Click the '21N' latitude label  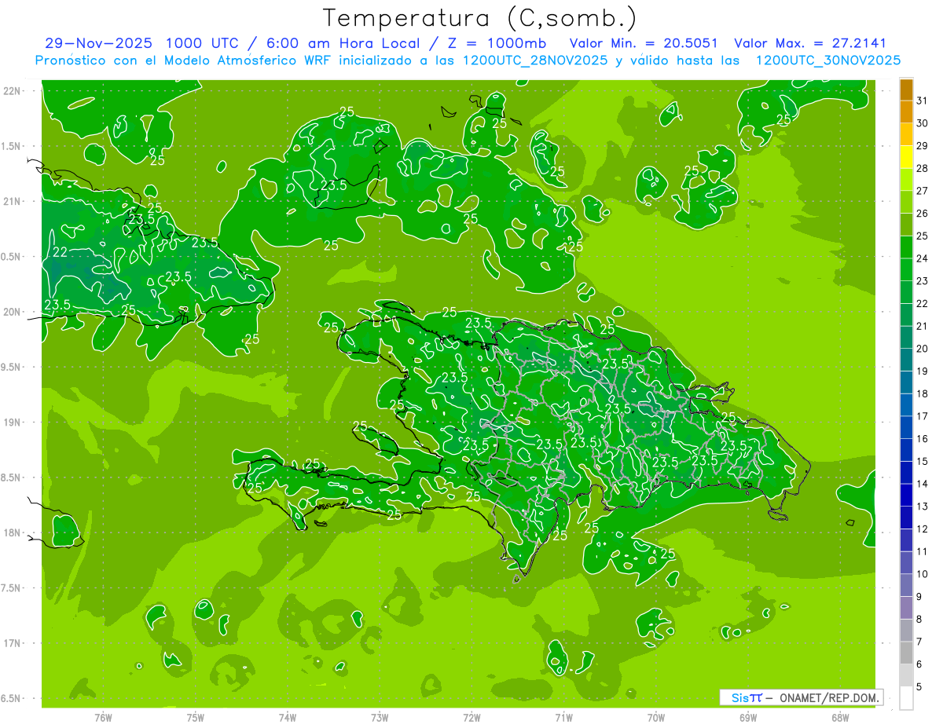click(x=11, y=201)
